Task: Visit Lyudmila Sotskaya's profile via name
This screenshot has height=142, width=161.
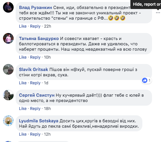Action: click(39, 121)
